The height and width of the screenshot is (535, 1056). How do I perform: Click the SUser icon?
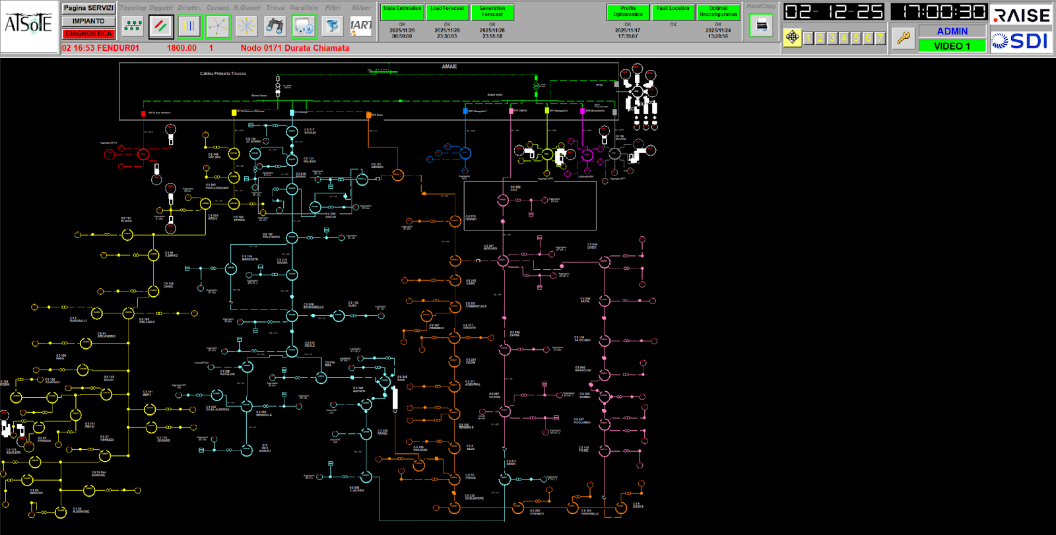361,26
